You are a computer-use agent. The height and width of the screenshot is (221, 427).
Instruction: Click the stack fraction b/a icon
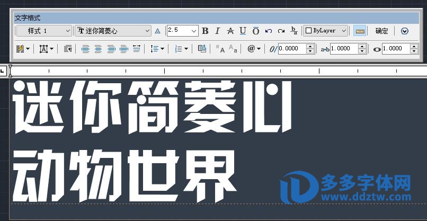[x=295, y=31]
